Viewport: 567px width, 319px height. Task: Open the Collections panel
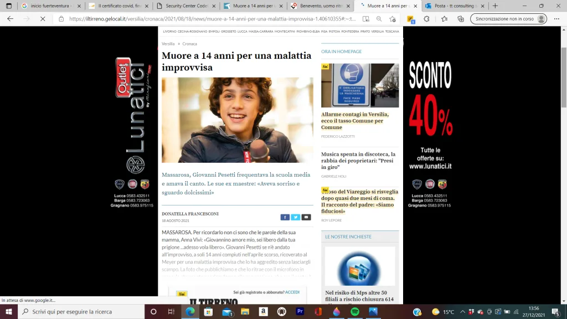pos(461,19)
